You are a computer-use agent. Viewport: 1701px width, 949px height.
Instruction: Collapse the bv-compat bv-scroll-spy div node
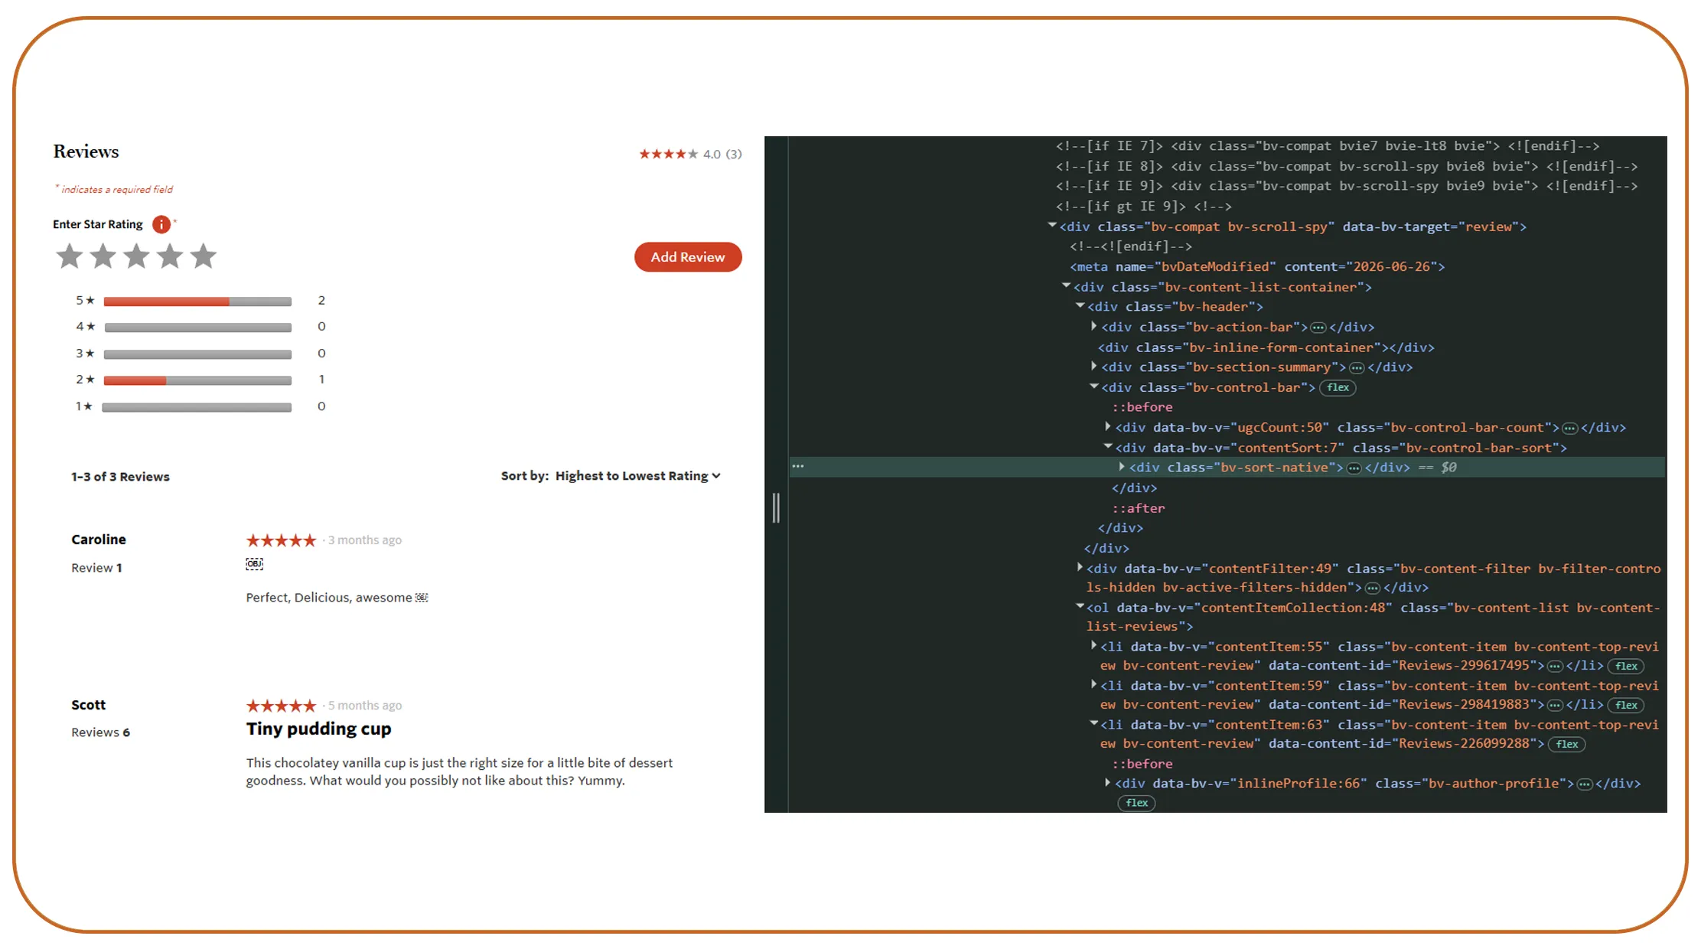pyautogui.click(x=1052, y=226)
